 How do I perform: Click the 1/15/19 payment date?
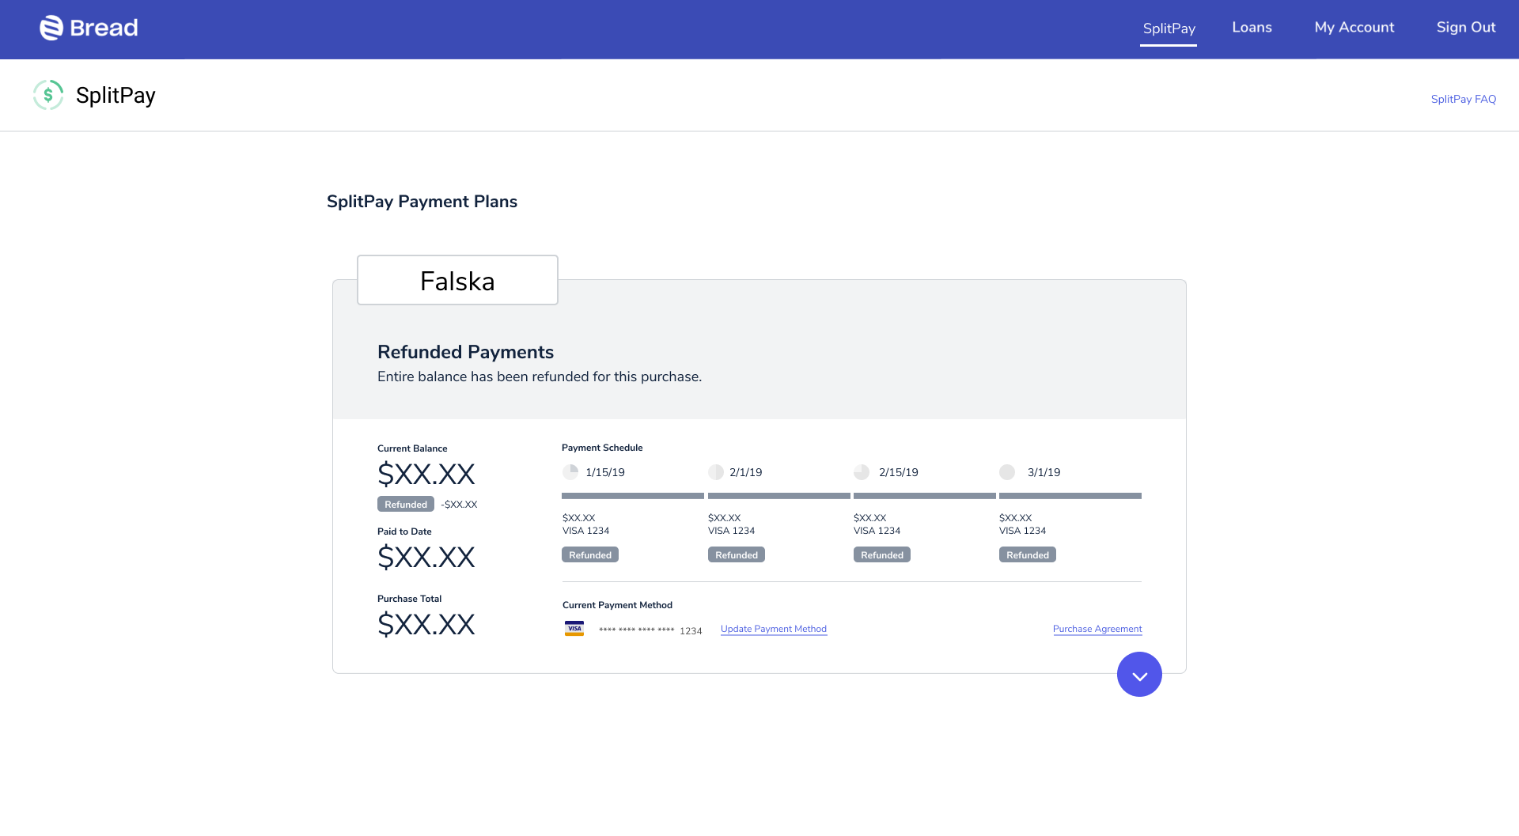pos(605,472)
